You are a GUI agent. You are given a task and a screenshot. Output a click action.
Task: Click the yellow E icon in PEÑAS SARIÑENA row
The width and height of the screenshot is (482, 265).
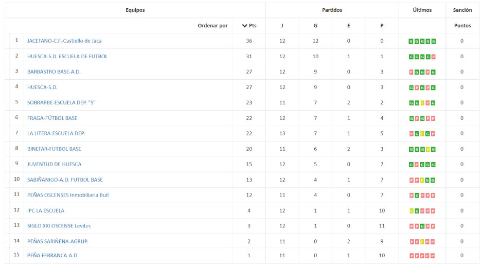pos(422,242)
